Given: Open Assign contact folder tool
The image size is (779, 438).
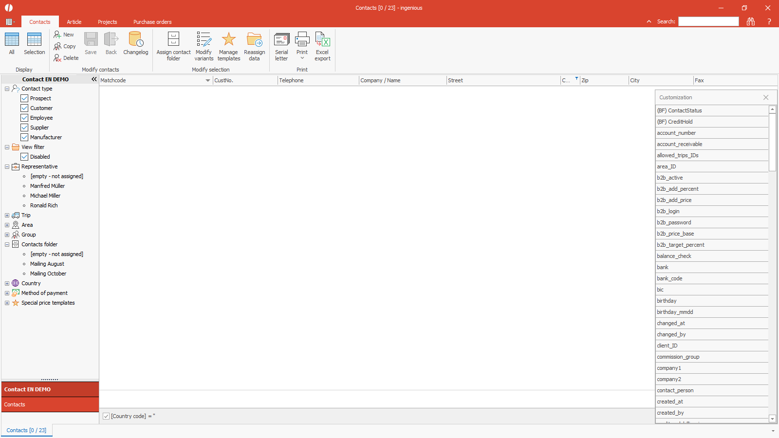Looking at the screenshot, I should (173, 40).
